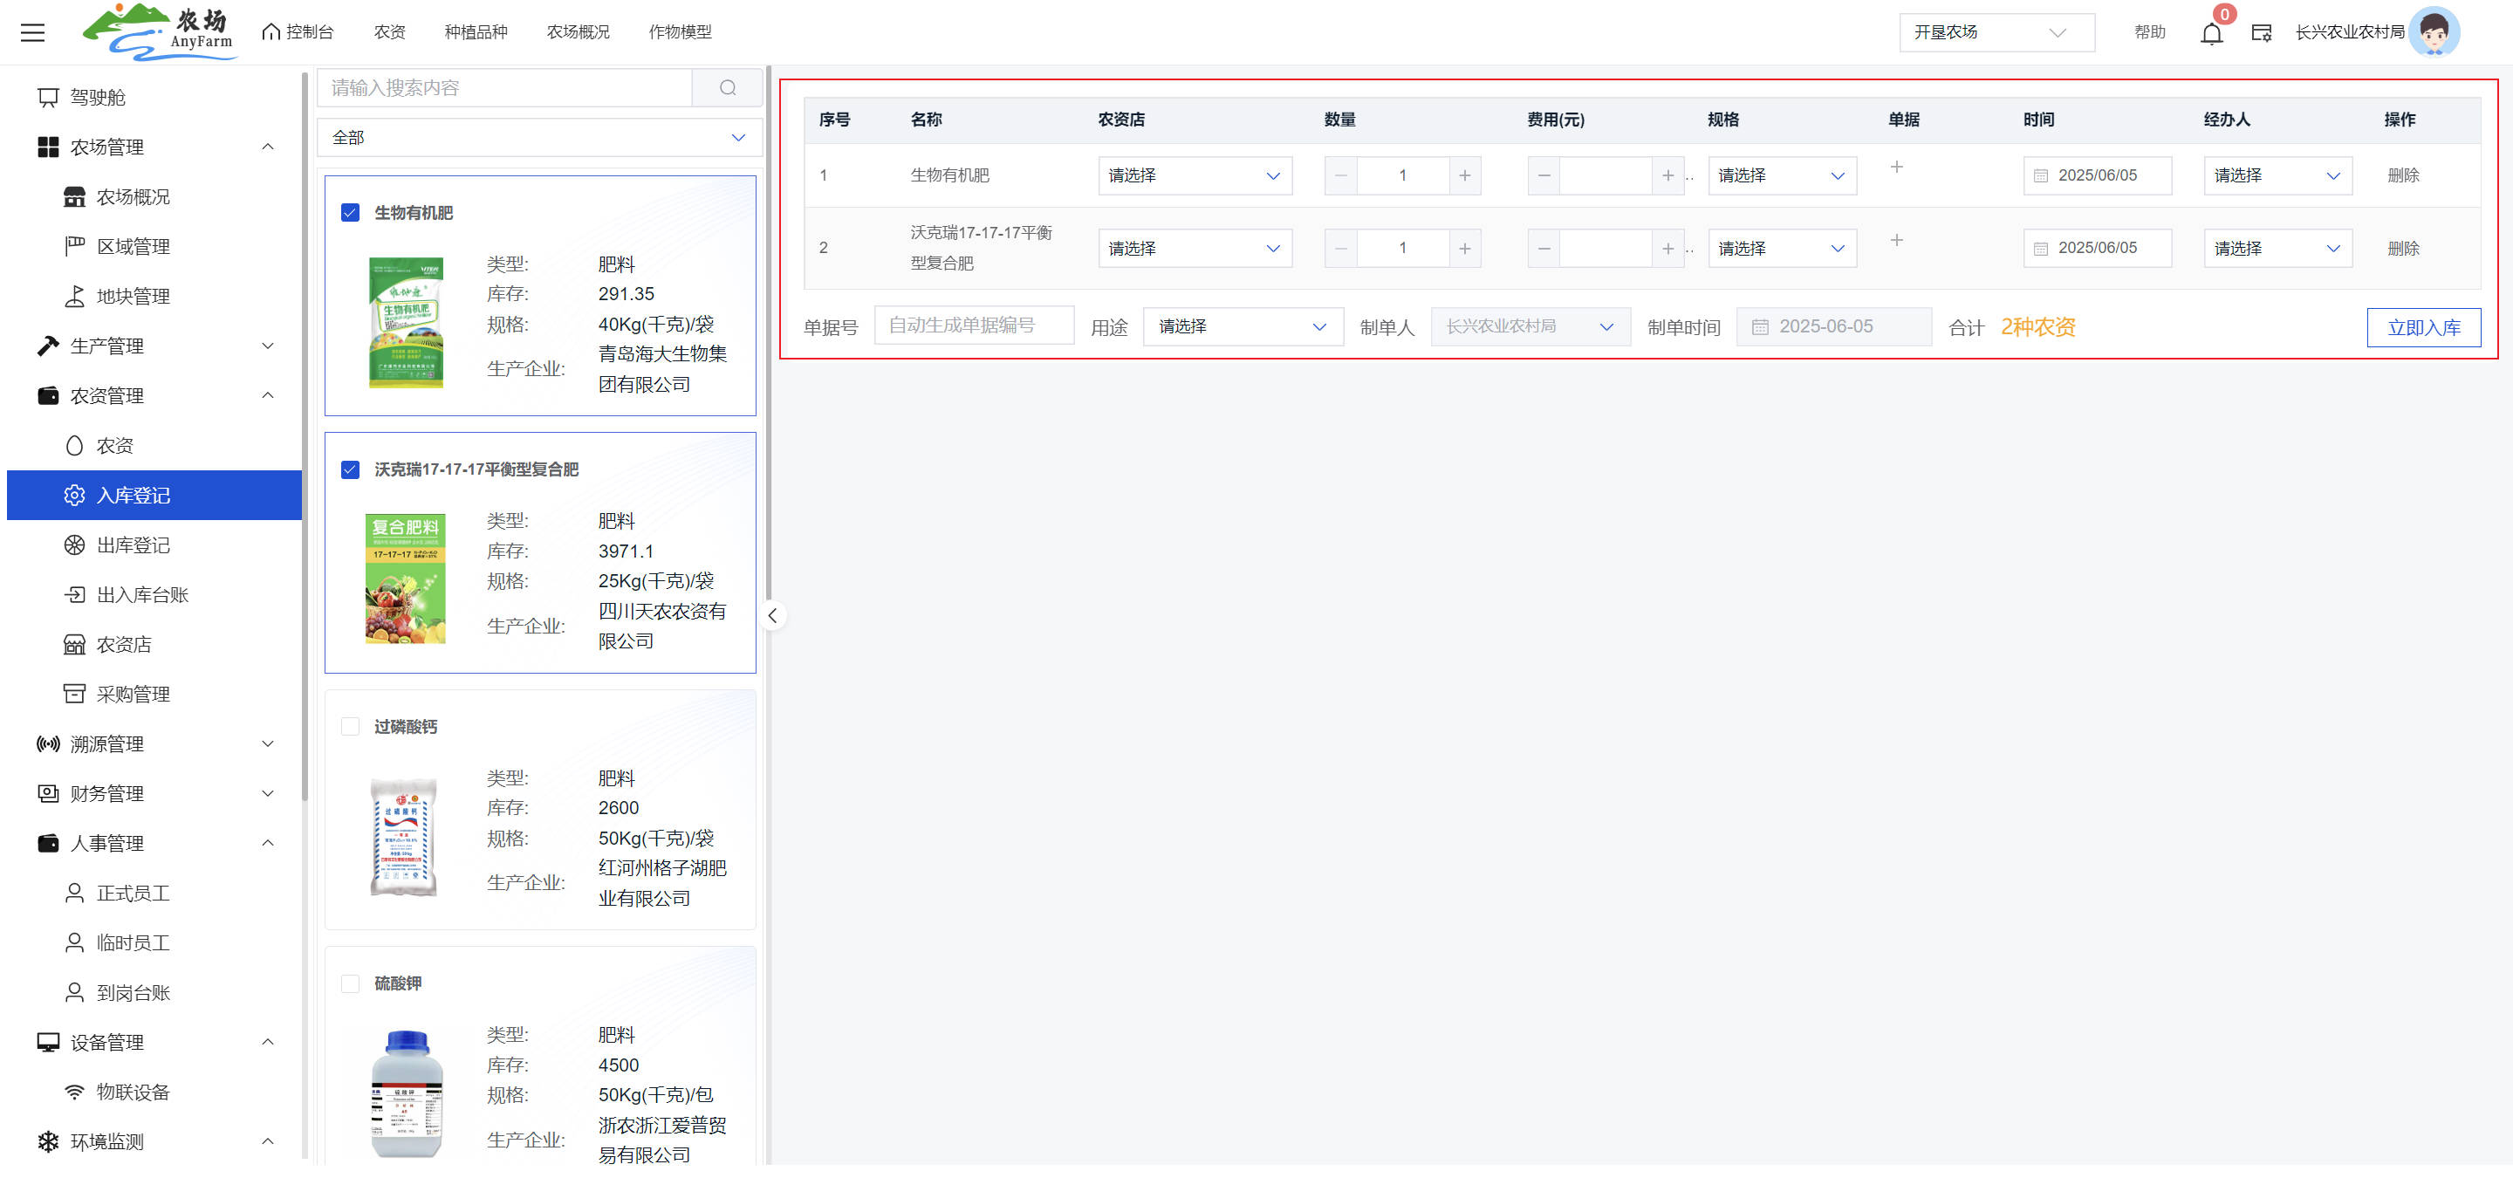Viewport: 2513px width, 1178px height.
Task: Click the hamburger menu icon
Action: click(32, 32)
